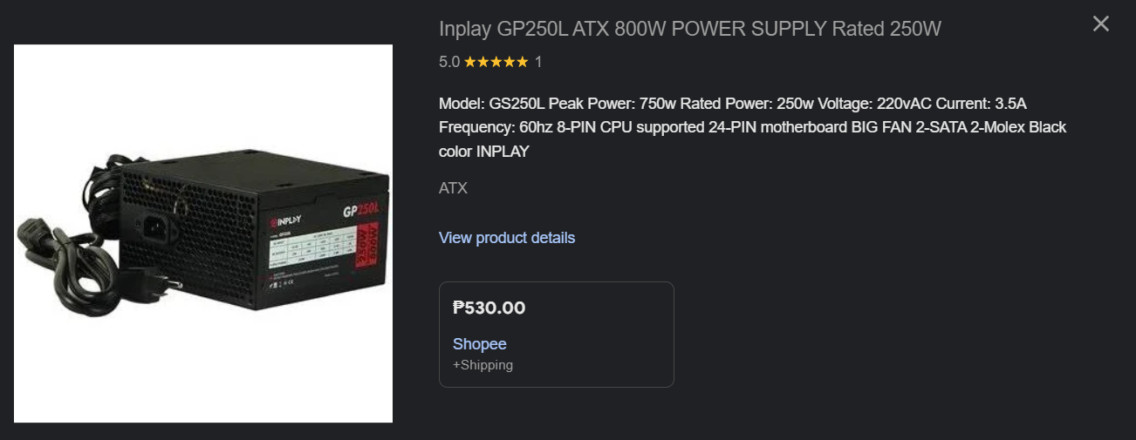Image resolution: width=1136 pixels, height=440 pixels.
Task: Open the power supply product photo
Action: click(x=203, y=234)
